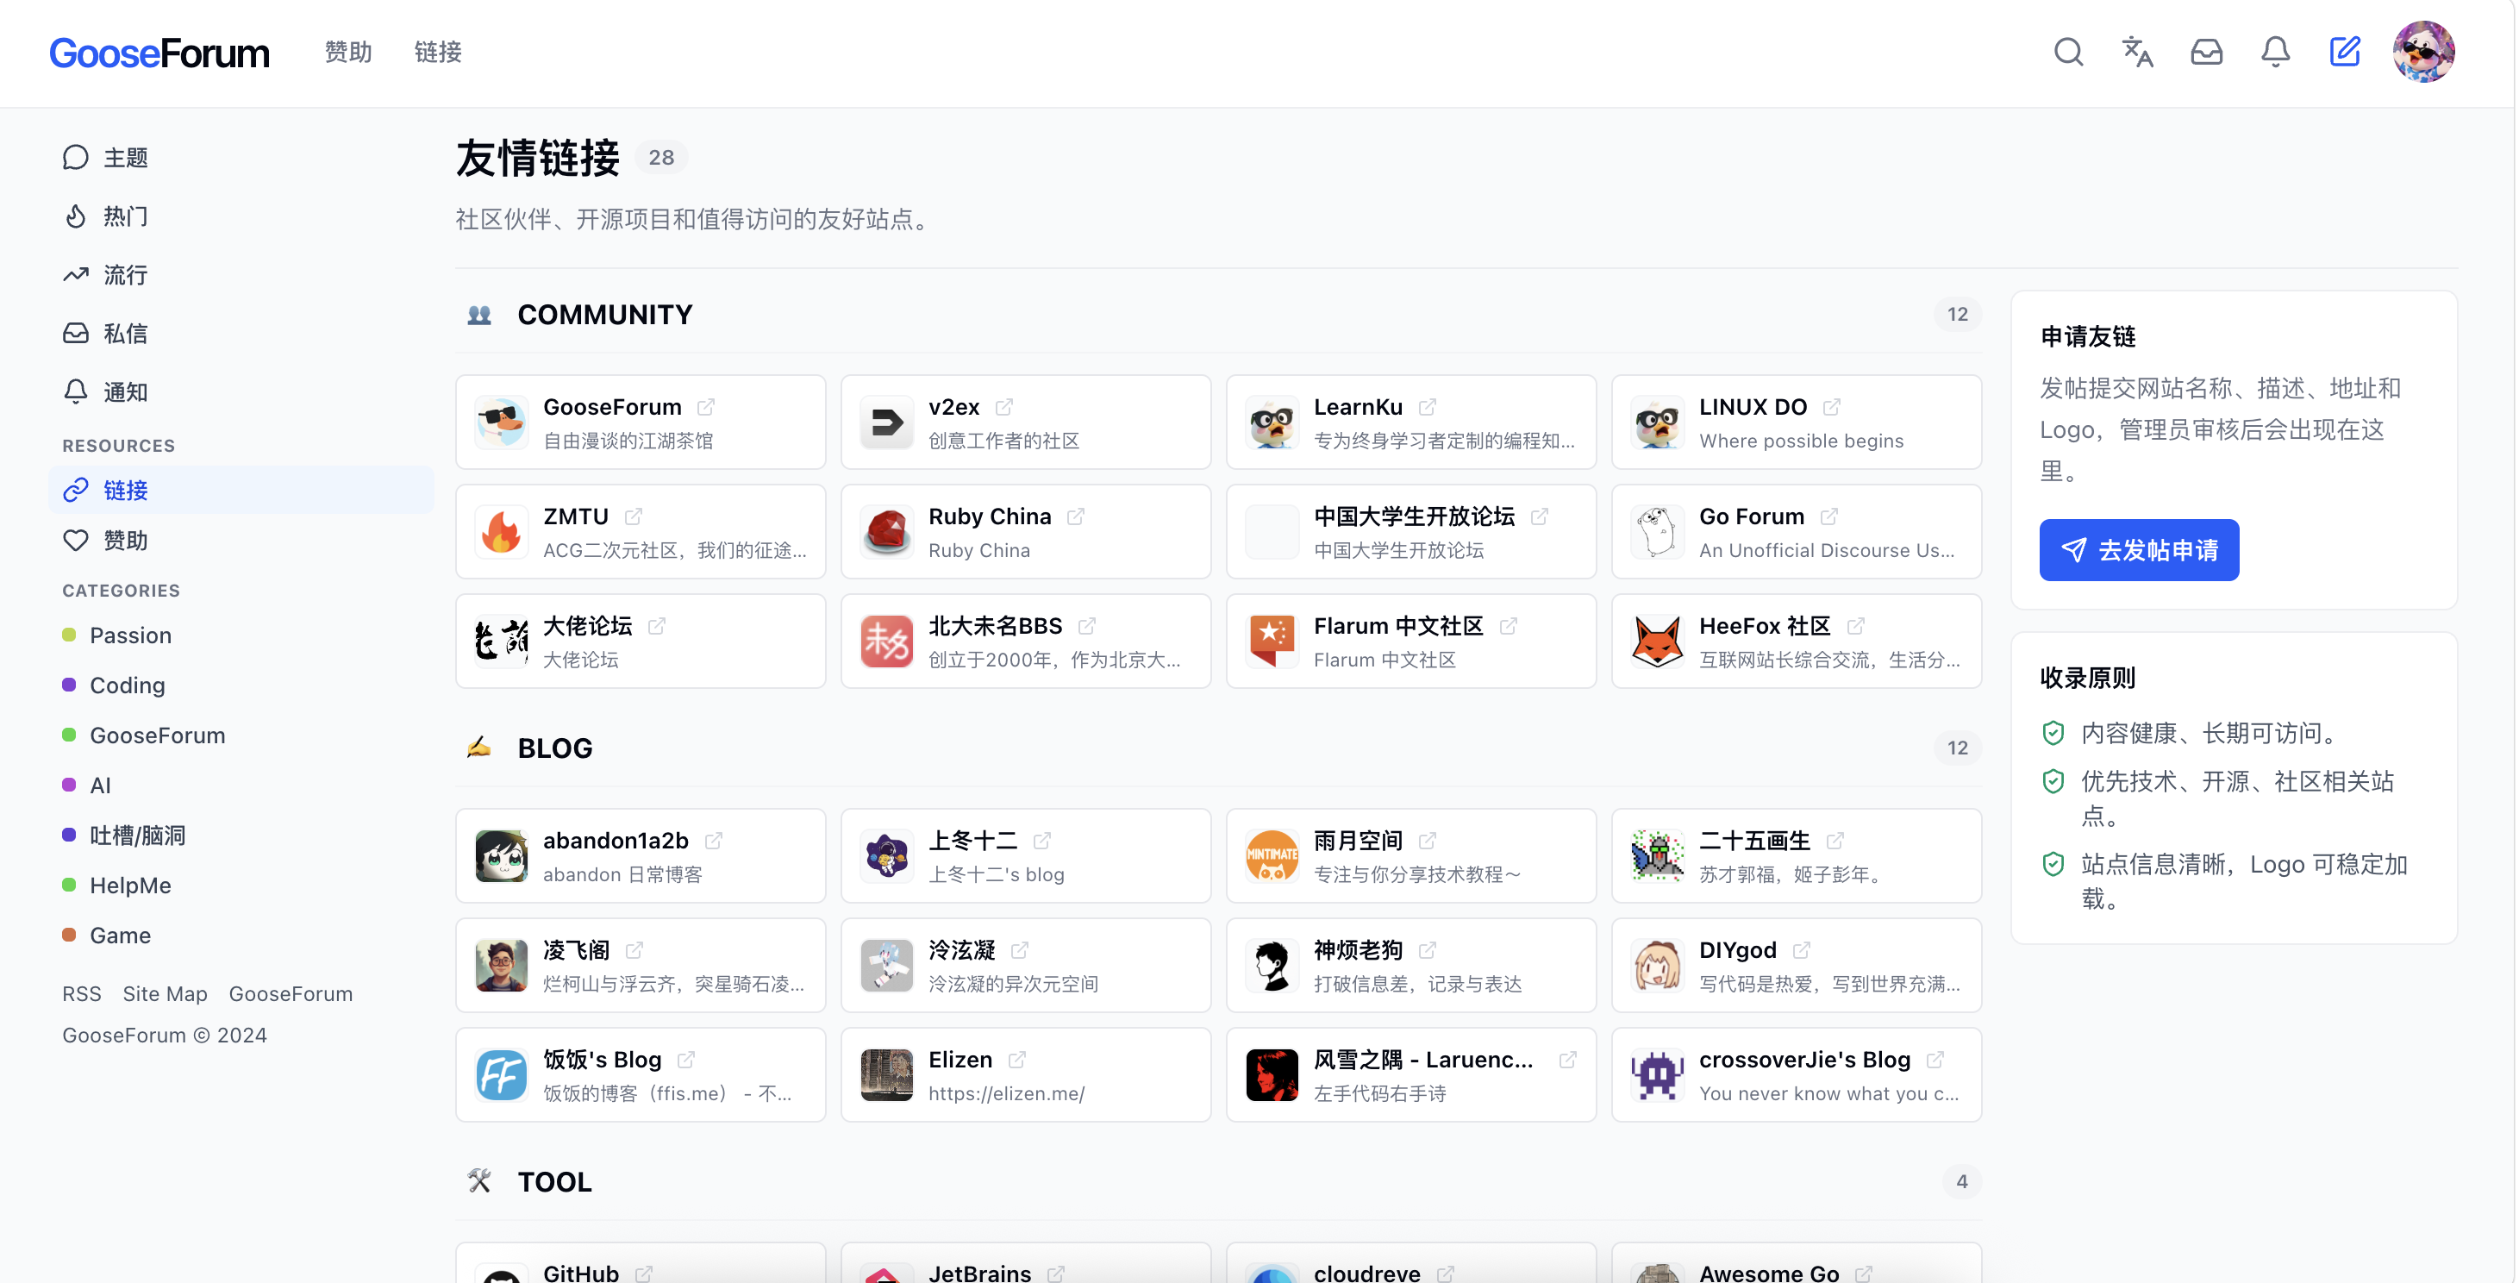2519x1283 pixels.
Task: Click the Flarum 中文社区 star icon
Action: coord(1272,641)
